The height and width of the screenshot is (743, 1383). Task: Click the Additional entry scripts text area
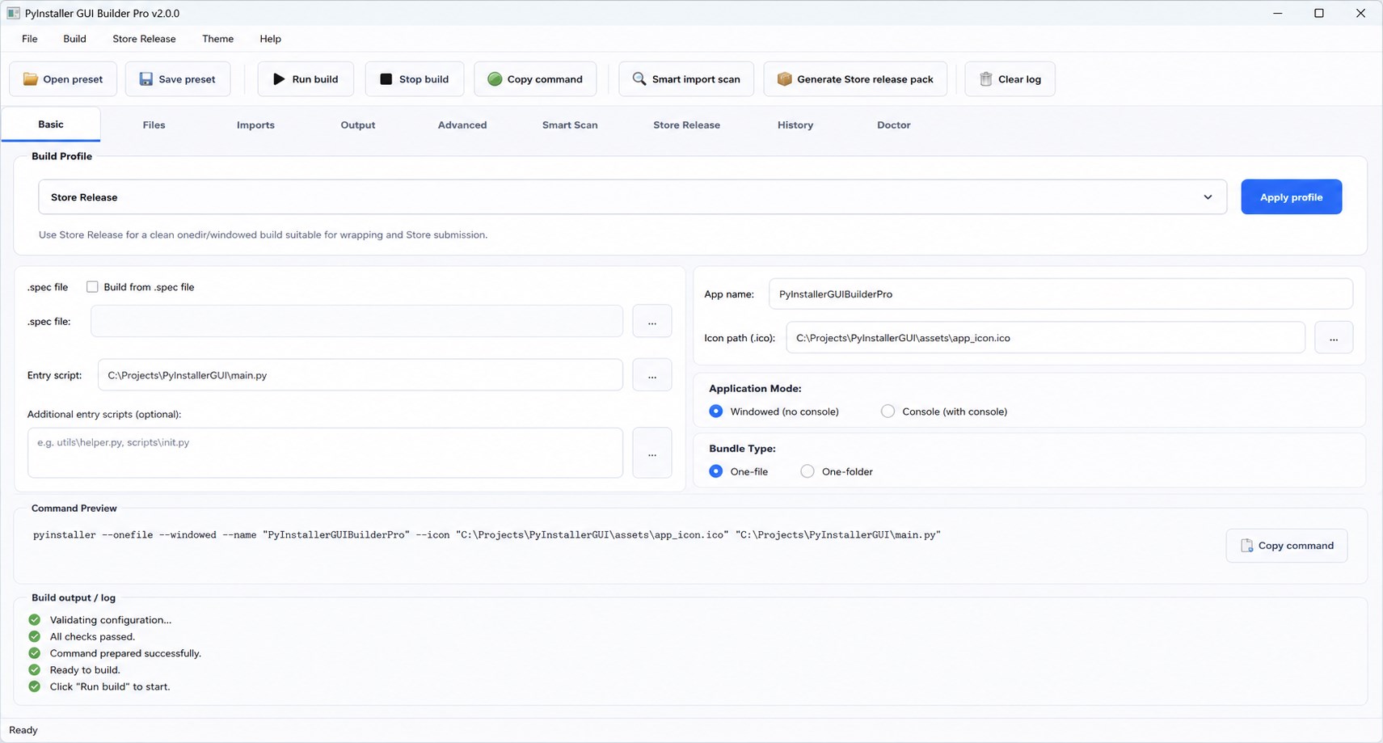point(325,453)
